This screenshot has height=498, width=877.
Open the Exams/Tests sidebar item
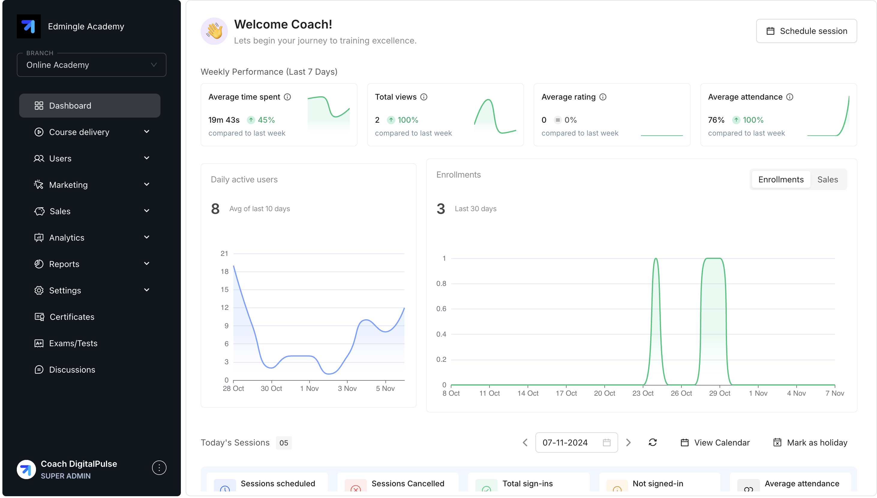click(73, 343)
